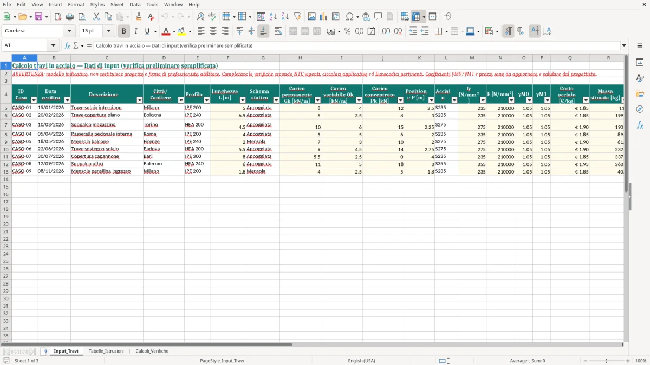Insert an image using the toolbar icon

point(312,17)
